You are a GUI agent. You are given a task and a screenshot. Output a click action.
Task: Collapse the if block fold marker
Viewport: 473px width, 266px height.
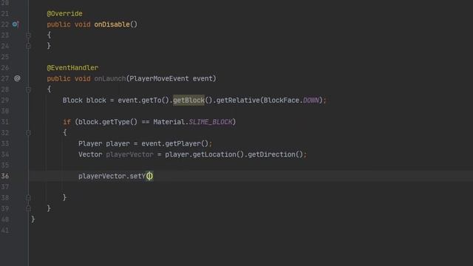28,133
